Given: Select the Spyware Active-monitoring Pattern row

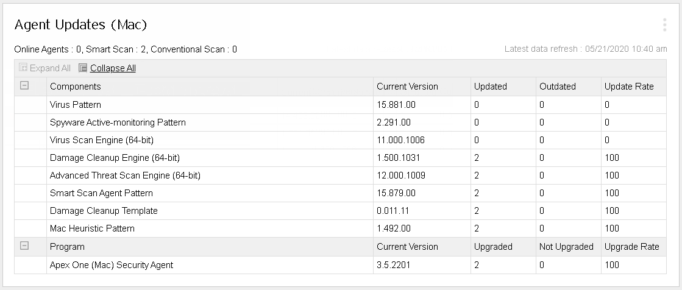Looking at the screenshot, I should coord(118,122).
